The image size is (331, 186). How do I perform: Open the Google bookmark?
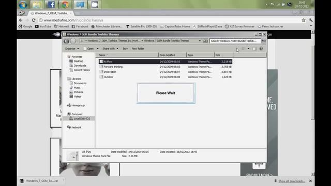[x=25, y=26]
